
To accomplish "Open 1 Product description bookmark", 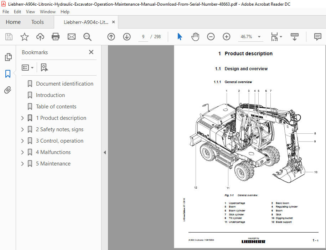I will 61,118.
